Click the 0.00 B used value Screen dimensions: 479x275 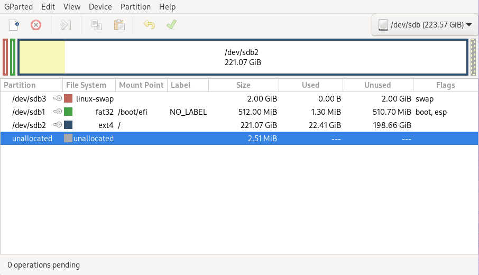tap(329, 99)
